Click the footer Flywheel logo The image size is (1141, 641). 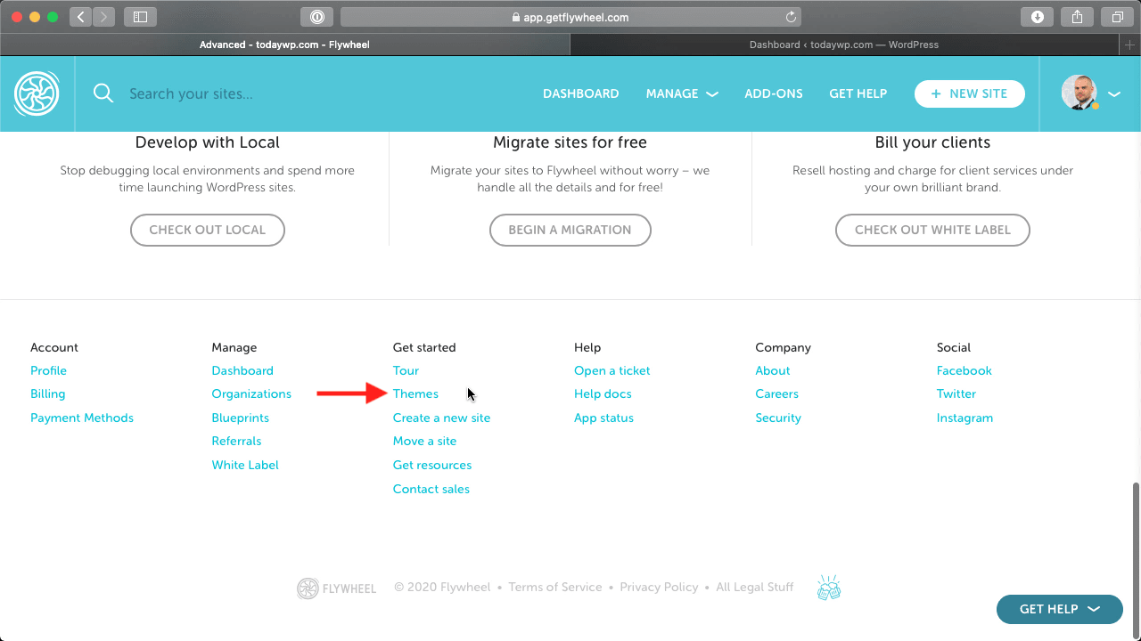pyautogui.click(x=336, y=588)
